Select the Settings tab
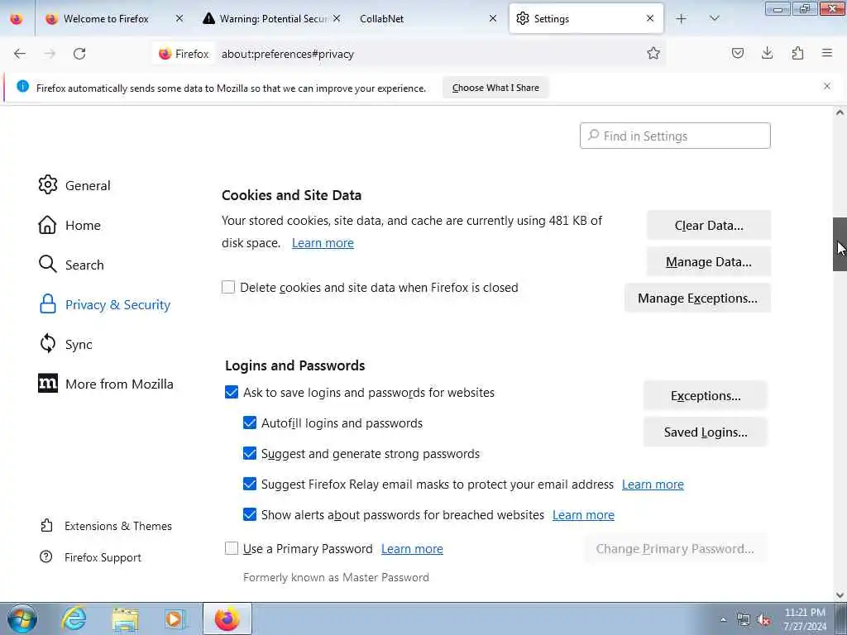This screenshot has height=635, width=847. pyautogui.click(x=586, y=19)
